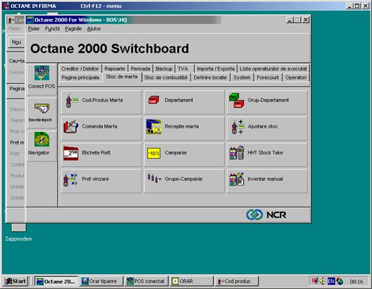This screenshot has width=372, height=289.
Task: Switch to Importa / Exporta tab
Action: click(216, 69)
